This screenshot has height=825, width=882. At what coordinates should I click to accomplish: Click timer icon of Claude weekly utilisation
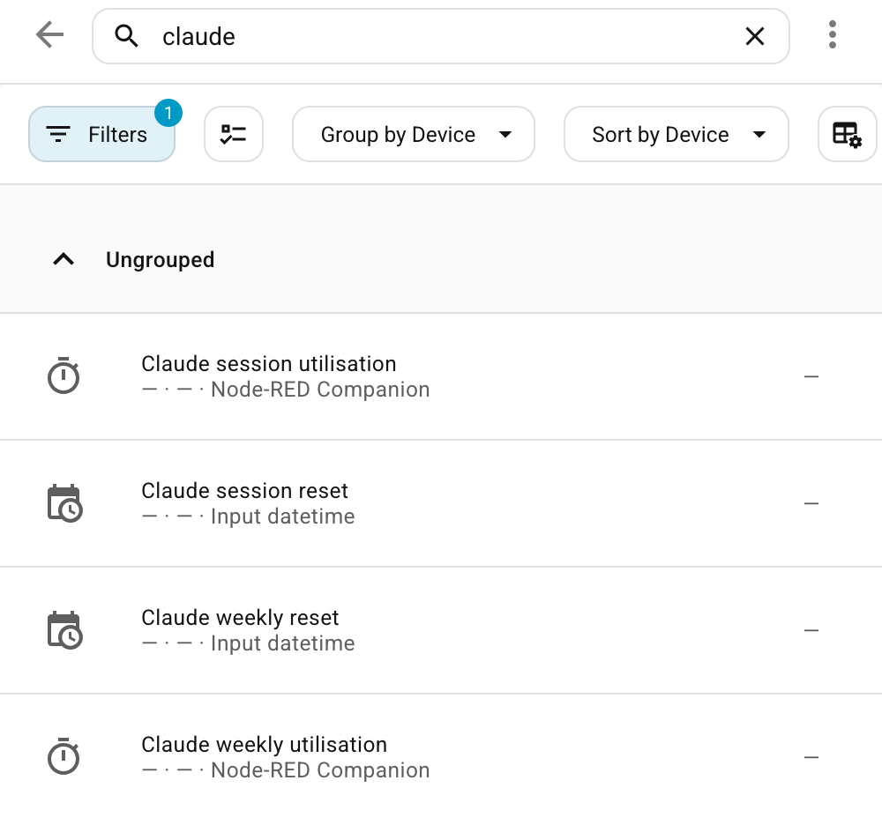click(x=64, y=756)
